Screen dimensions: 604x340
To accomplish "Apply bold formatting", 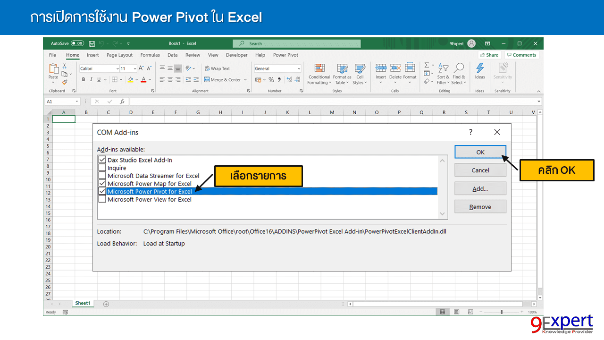I will [x=83, y=79].
